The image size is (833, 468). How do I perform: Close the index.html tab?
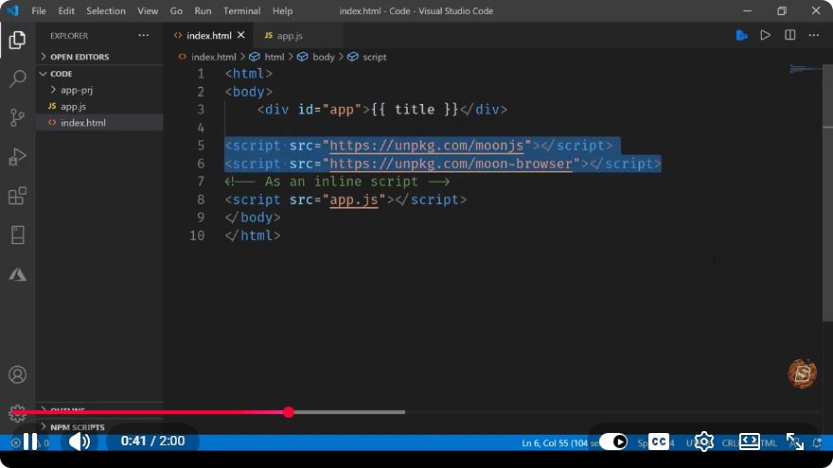[x=241, y=35]
